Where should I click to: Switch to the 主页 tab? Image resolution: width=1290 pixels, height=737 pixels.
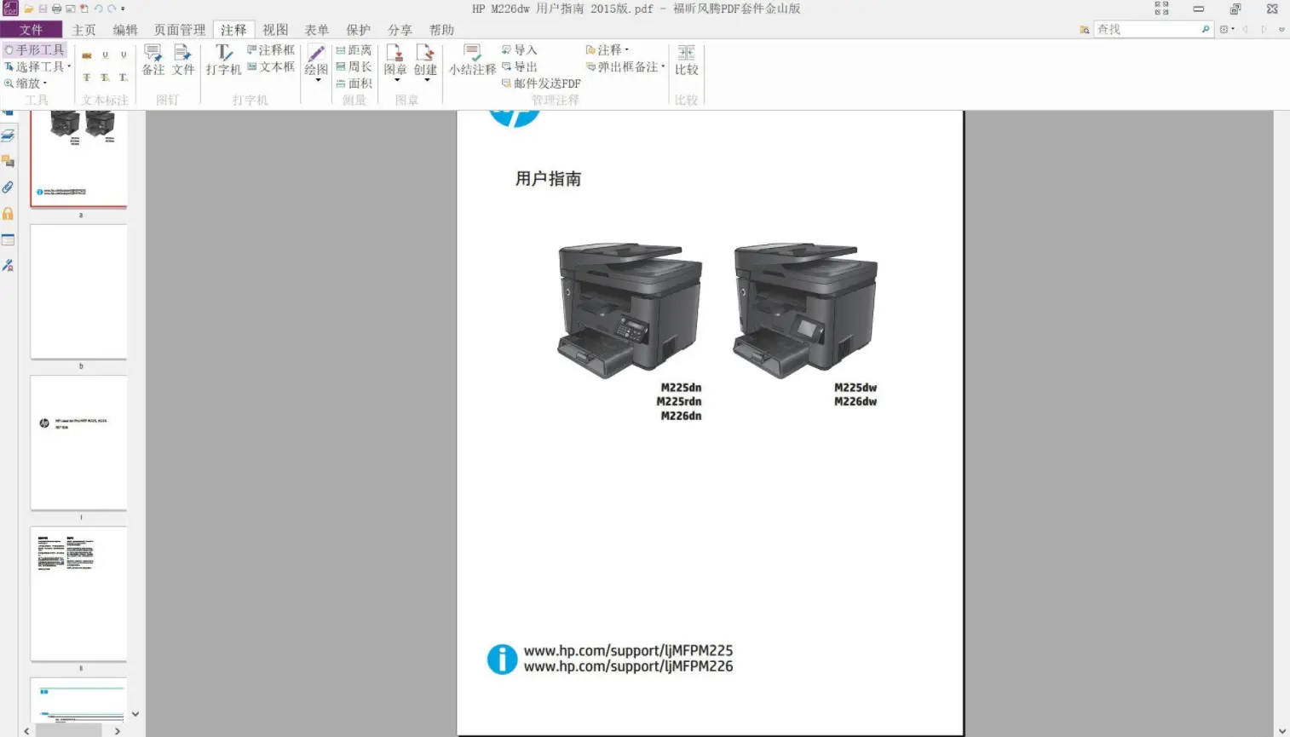tap(84, 30)
